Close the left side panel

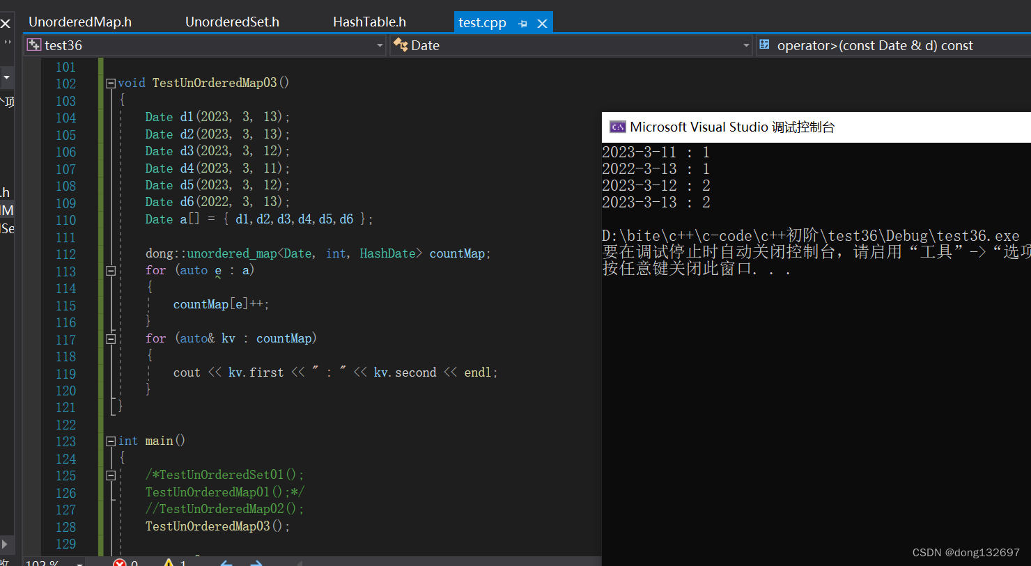point(5,24)
